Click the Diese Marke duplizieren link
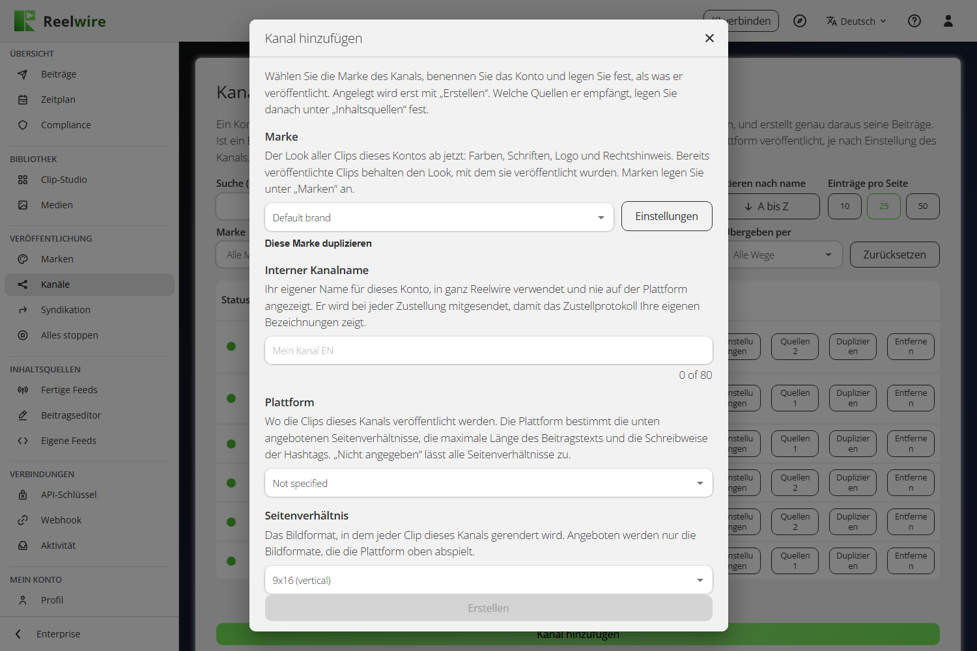Viewport: 977px width, 651px height. (x=318, y=243)
